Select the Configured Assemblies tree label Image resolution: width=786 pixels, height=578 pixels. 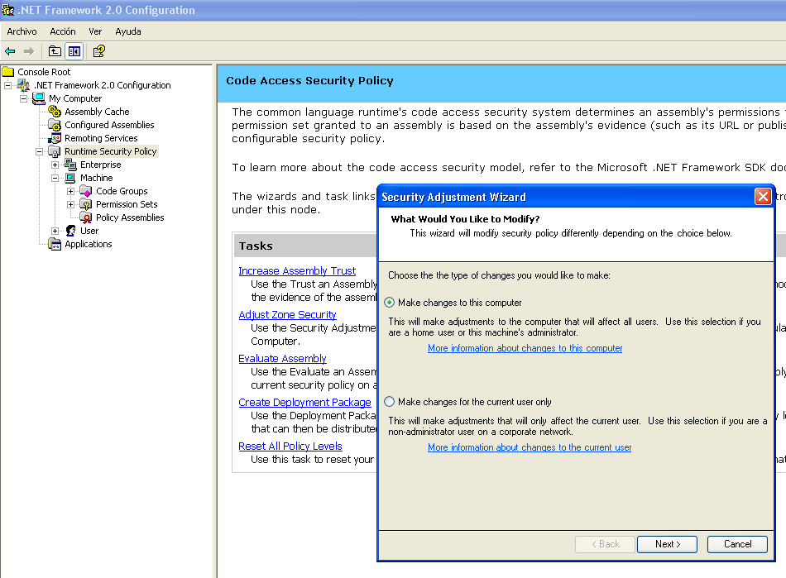[x=109, y=125]
